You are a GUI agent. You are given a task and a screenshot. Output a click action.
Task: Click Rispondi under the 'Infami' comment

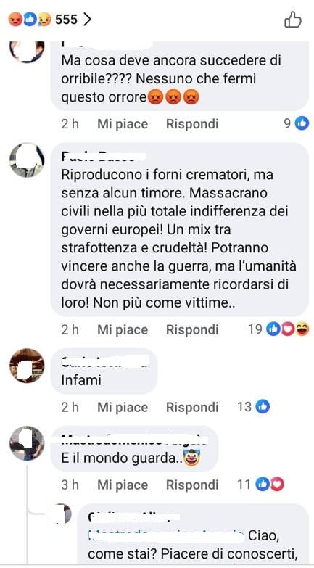(192, 408)
